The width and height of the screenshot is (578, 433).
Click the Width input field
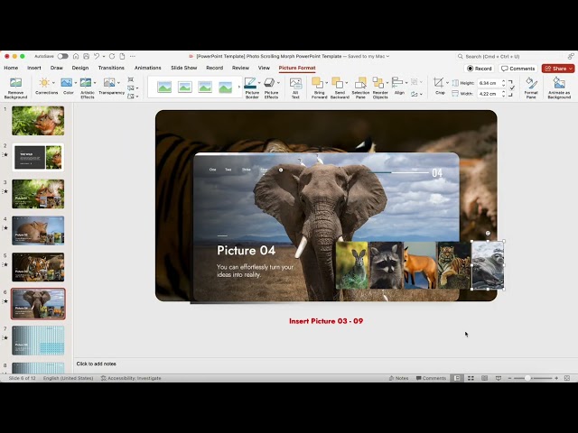(489, 94)
